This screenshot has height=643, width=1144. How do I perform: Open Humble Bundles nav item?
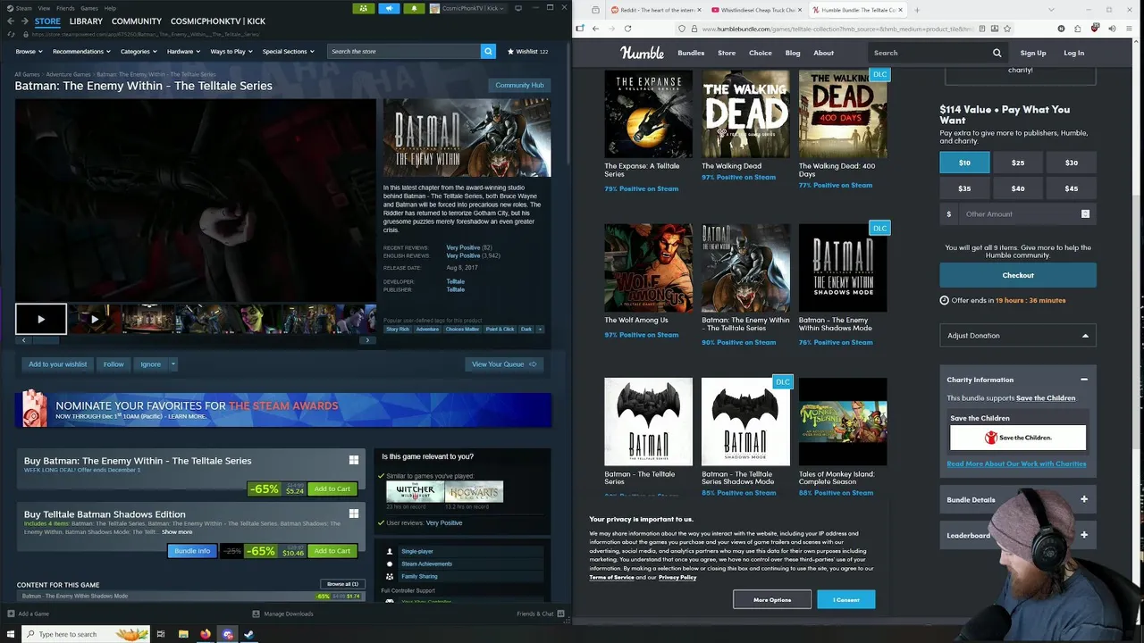click(691, 53)
